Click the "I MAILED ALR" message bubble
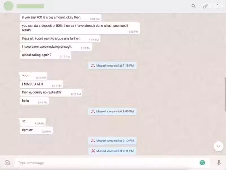Image resolution: width=226 pixels, height=170 pixels. click(x=41, y=84)
